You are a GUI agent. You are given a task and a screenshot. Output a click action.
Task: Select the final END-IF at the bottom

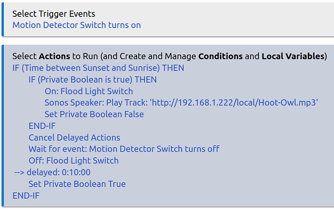(26, 196)
